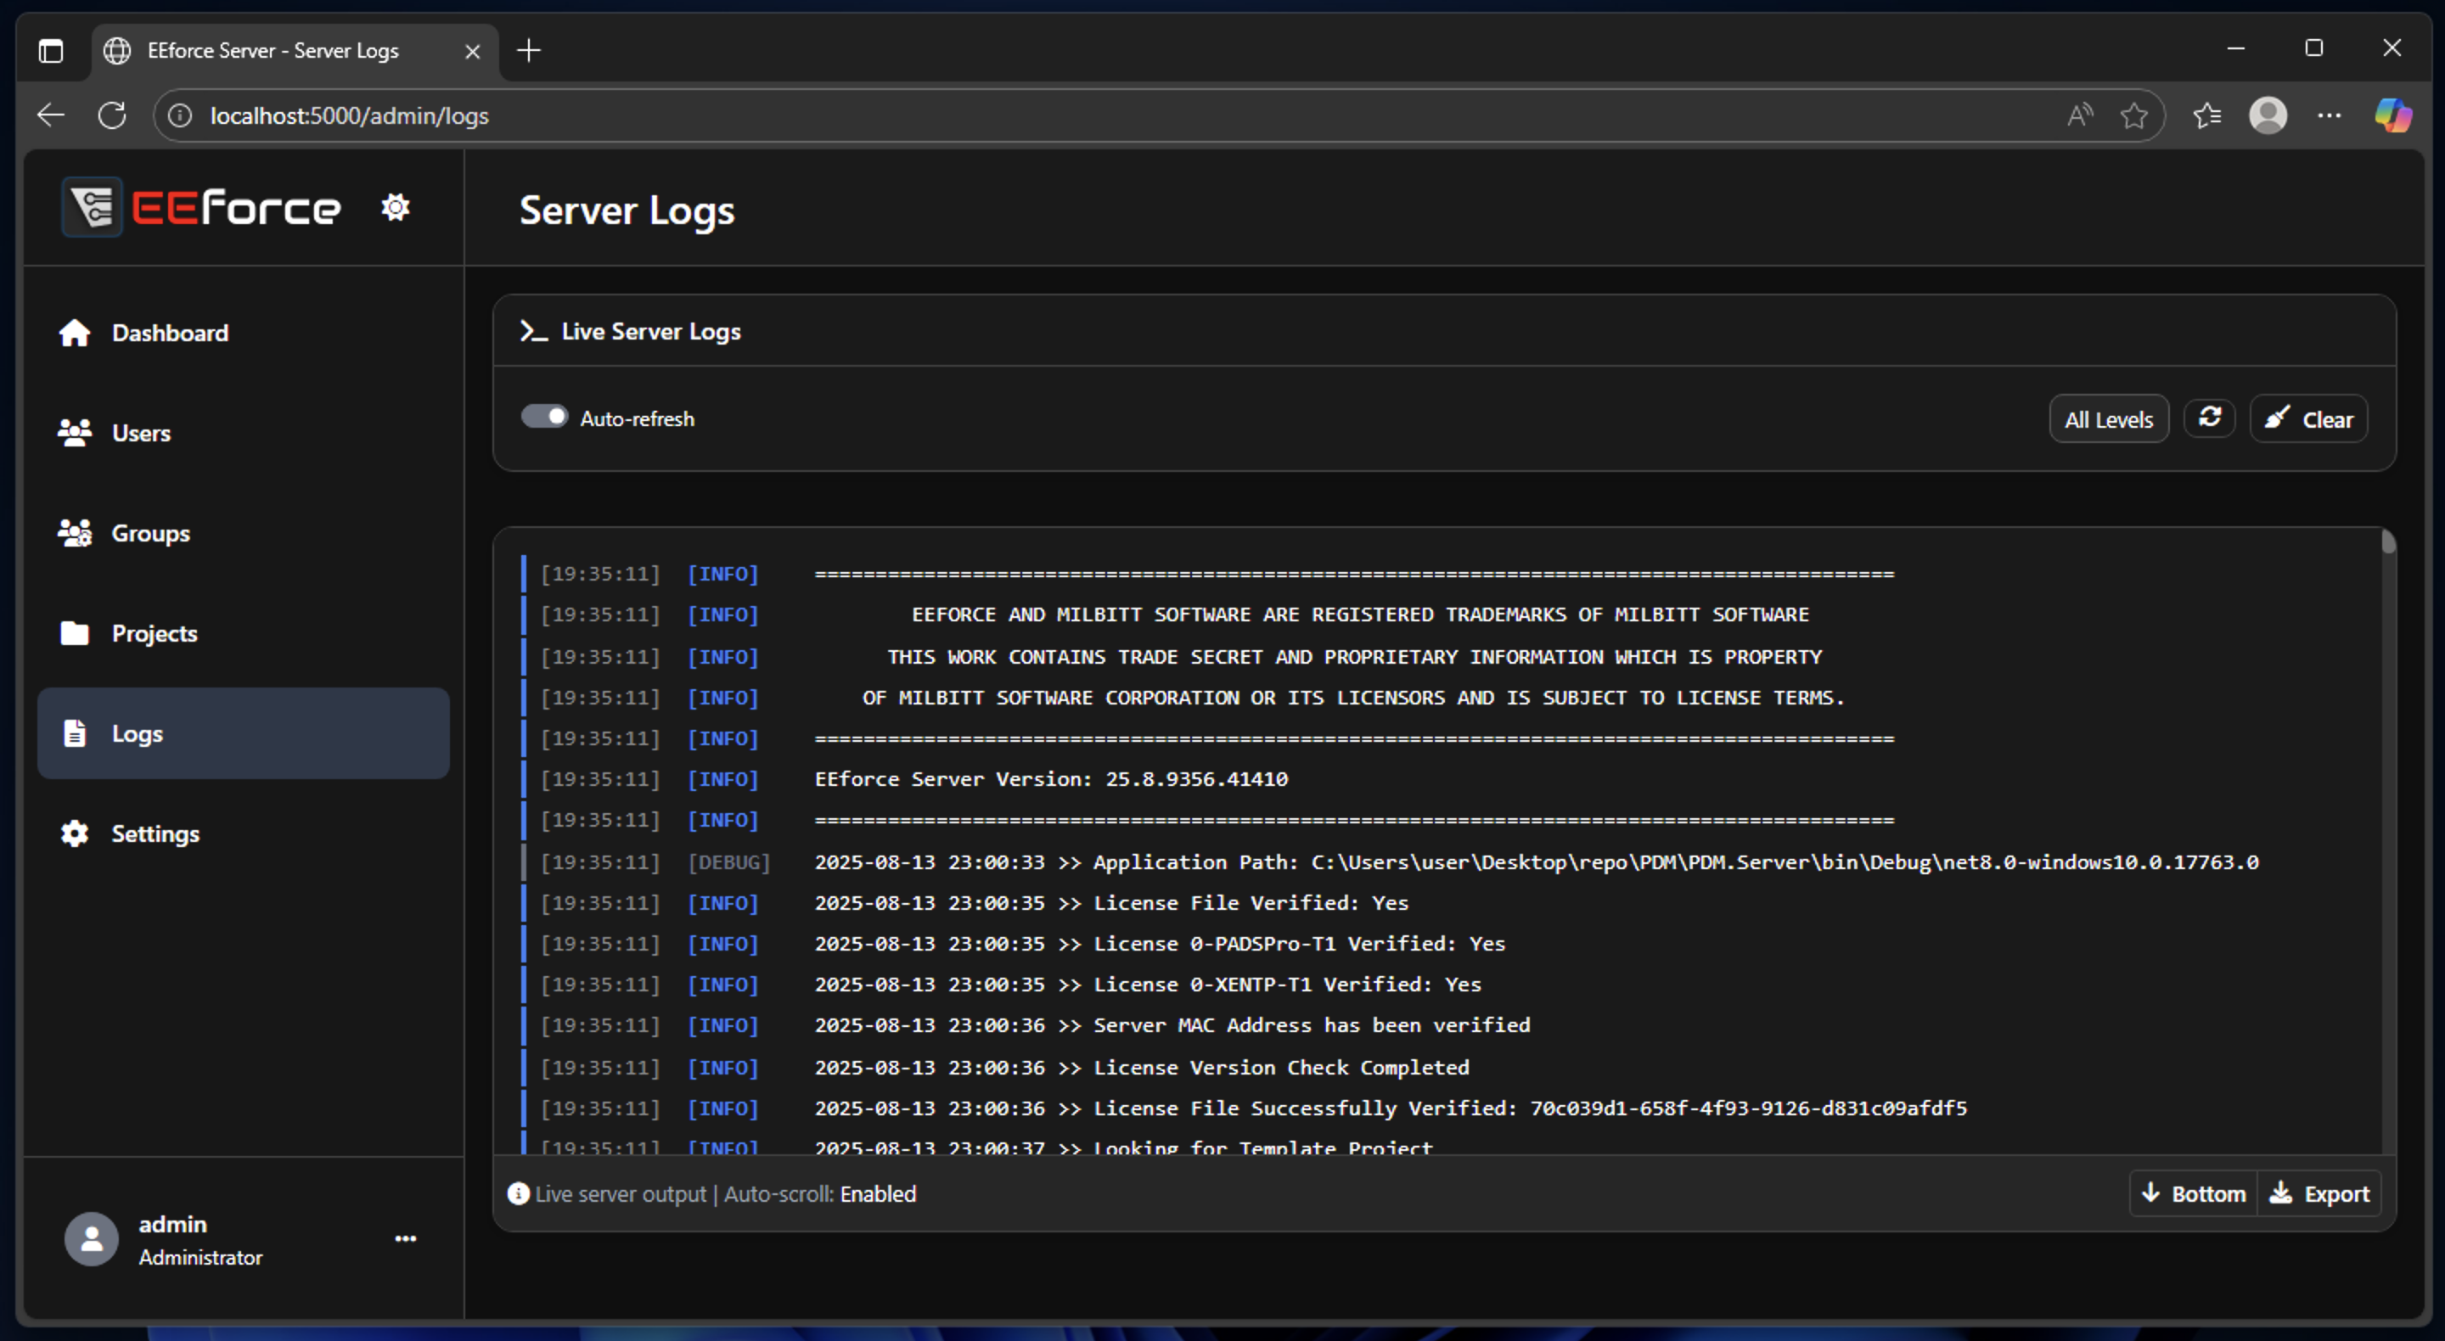Click the info icon beside Live server output

coord(518,1193)
